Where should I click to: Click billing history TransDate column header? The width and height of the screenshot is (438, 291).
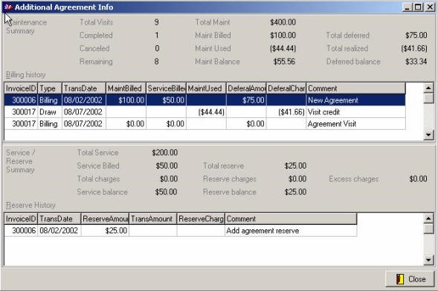tap(84, 88)
